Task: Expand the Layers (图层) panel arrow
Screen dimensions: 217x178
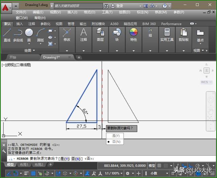Action: 100,51
